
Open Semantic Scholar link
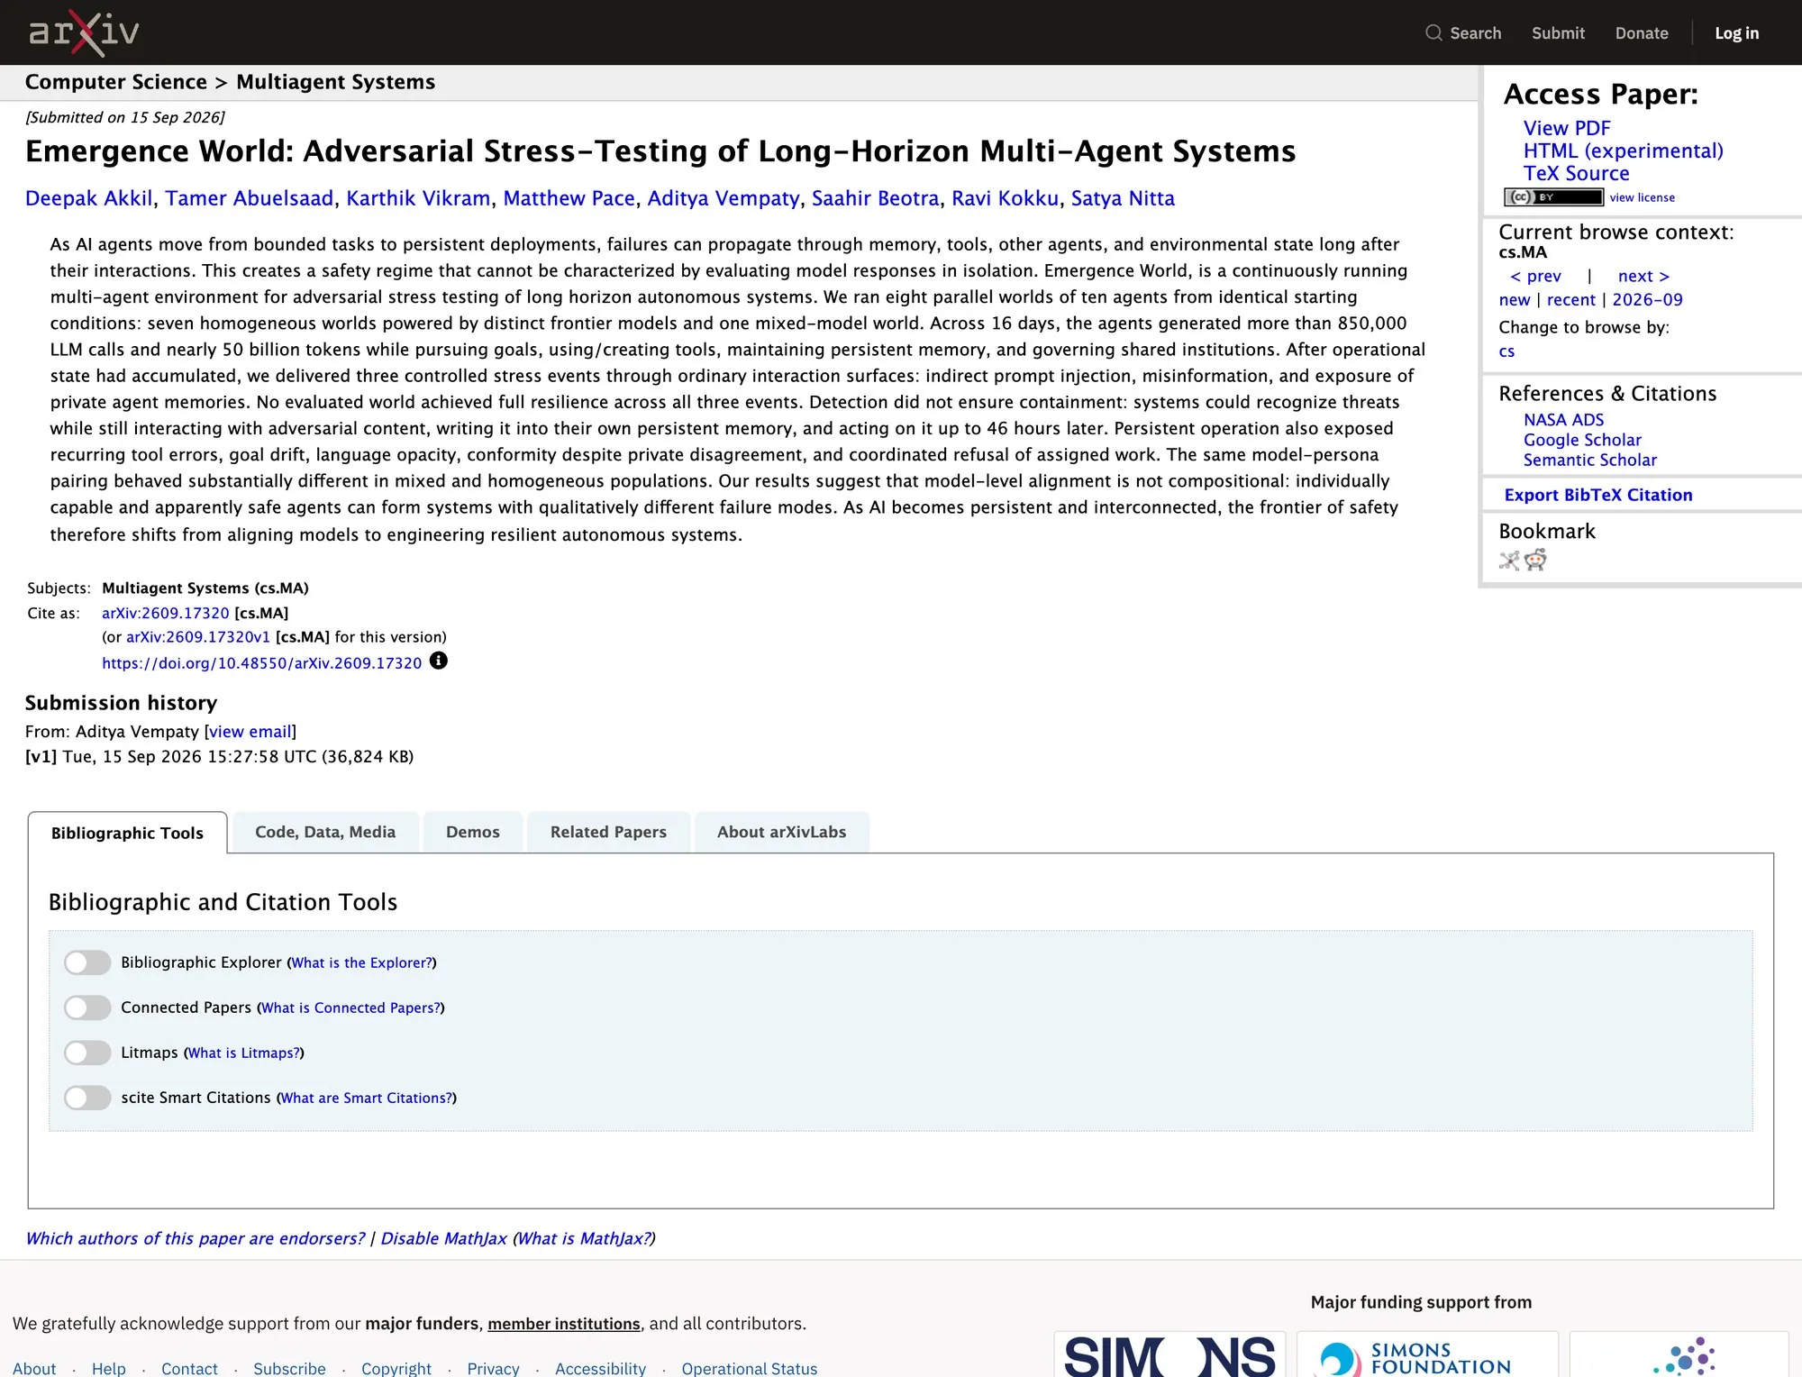(1589, 460)
